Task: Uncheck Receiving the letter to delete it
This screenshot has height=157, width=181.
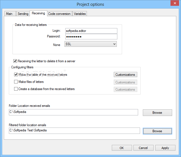Action: [x=15, y=61]
